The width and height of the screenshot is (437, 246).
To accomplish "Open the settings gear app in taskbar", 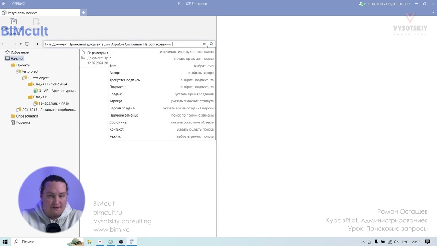I will coord(111,242).
